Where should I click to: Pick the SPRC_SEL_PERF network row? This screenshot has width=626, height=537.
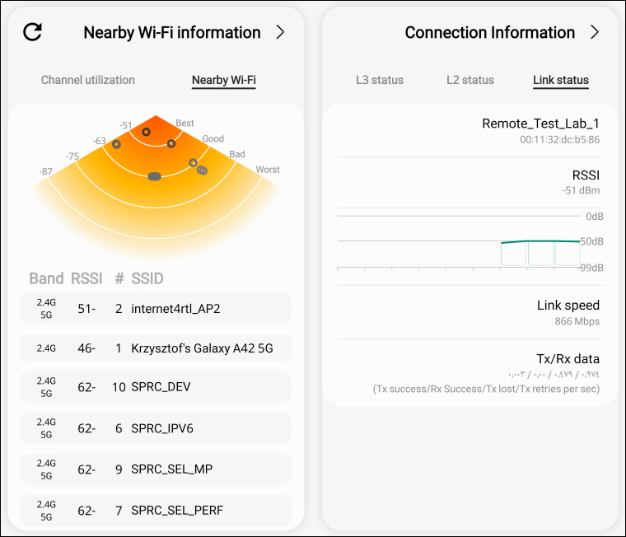point(156,511)
